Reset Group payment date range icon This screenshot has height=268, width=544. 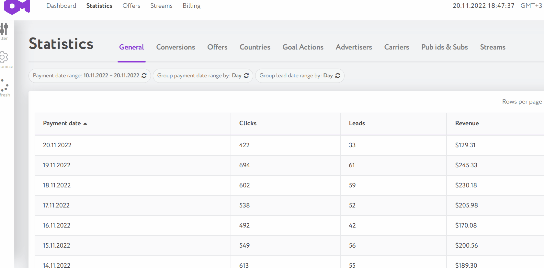pos(246,76)
